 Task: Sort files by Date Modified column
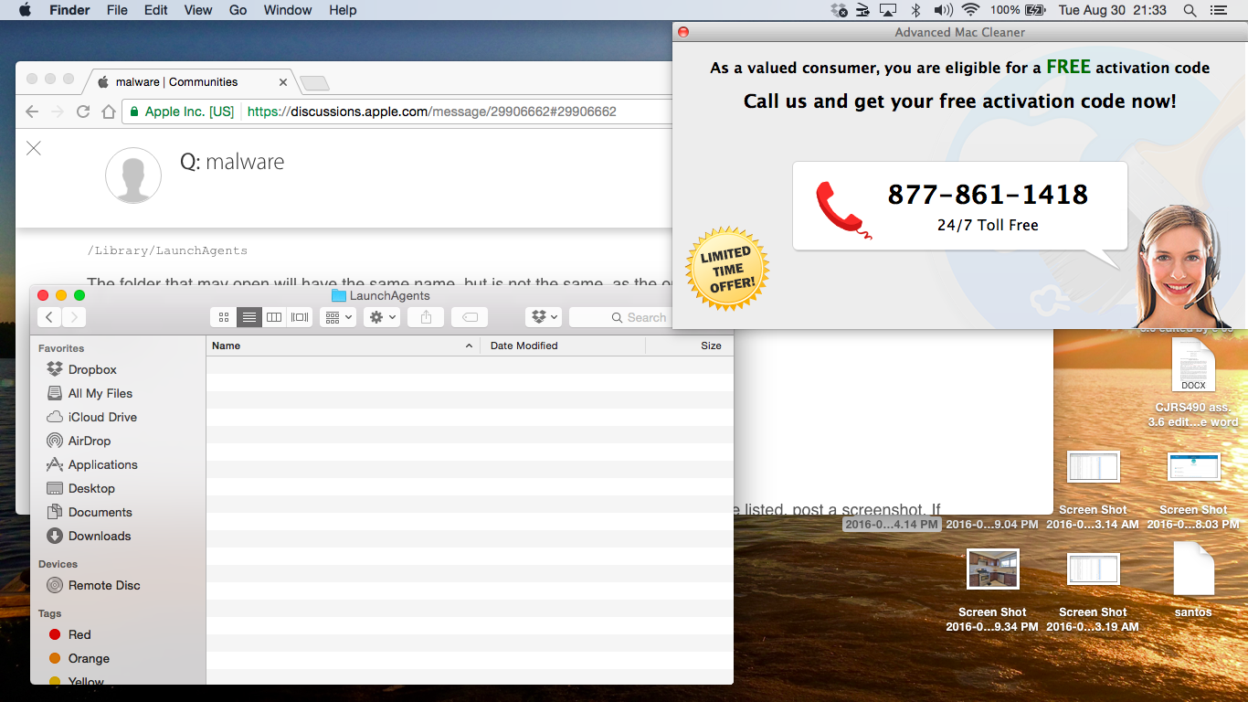click(x=563, y=346)
